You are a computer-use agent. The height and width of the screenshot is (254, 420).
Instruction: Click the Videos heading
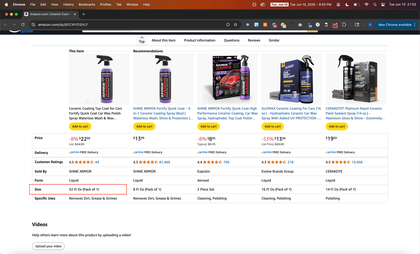click(x=40, y=225)
